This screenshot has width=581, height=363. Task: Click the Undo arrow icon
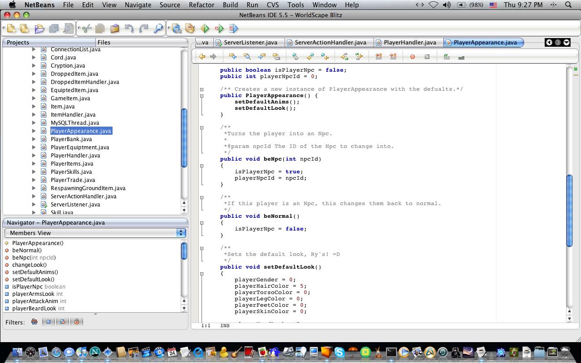[x=129, y=29]
